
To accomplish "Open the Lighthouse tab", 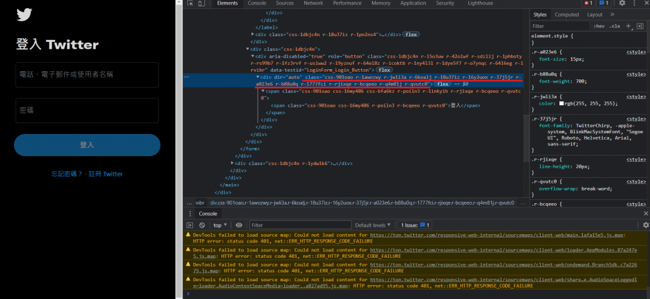I will click(481, 3).
